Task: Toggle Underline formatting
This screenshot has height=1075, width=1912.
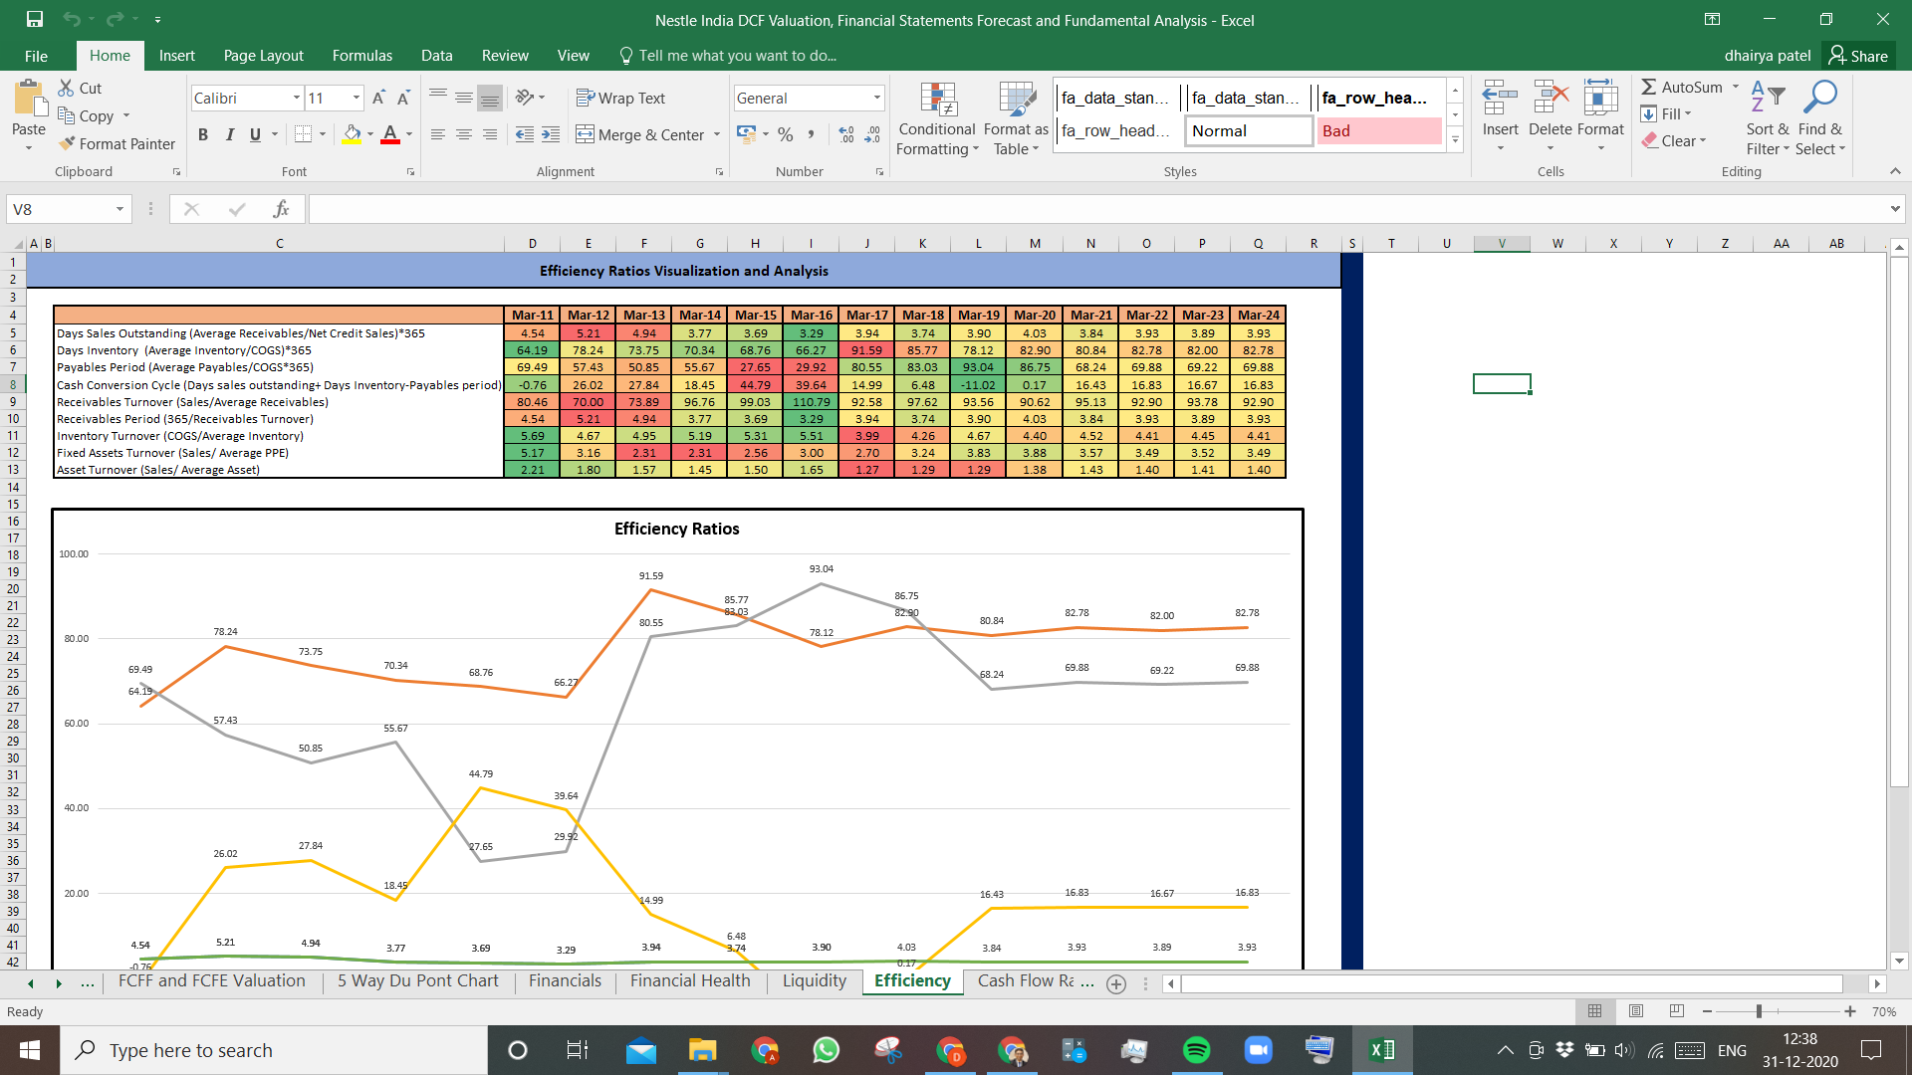Action: pos(256,134)
